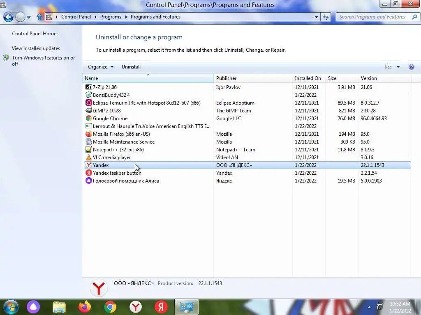Click the Notepad++ icon in program list
Image resolution: width=421 pixels, height=315 pixels.
[89, 149]
